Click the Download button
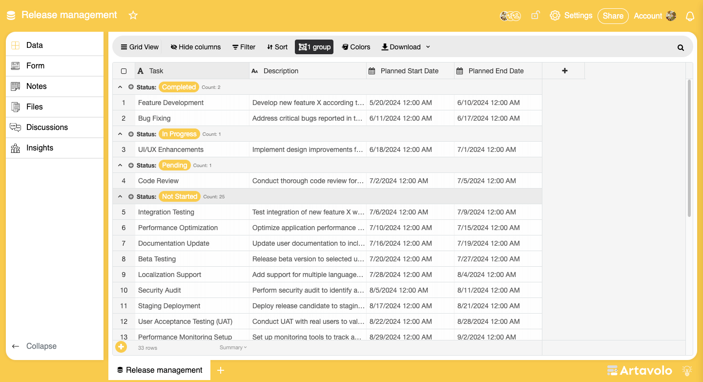The width and height of the screenshot is (703, 382). point(401,47)
